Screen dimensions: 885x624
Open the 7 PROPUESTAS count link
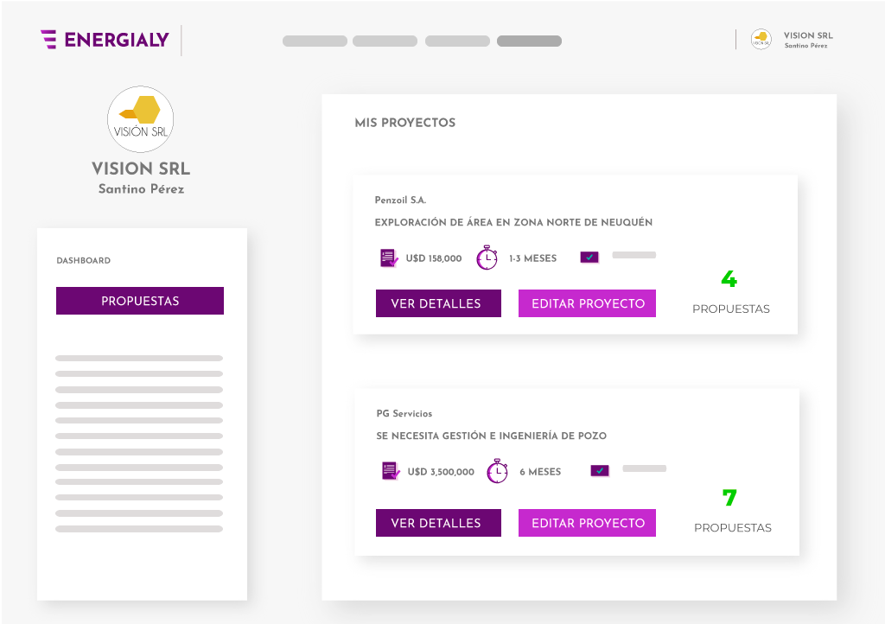tap(732, 512)
